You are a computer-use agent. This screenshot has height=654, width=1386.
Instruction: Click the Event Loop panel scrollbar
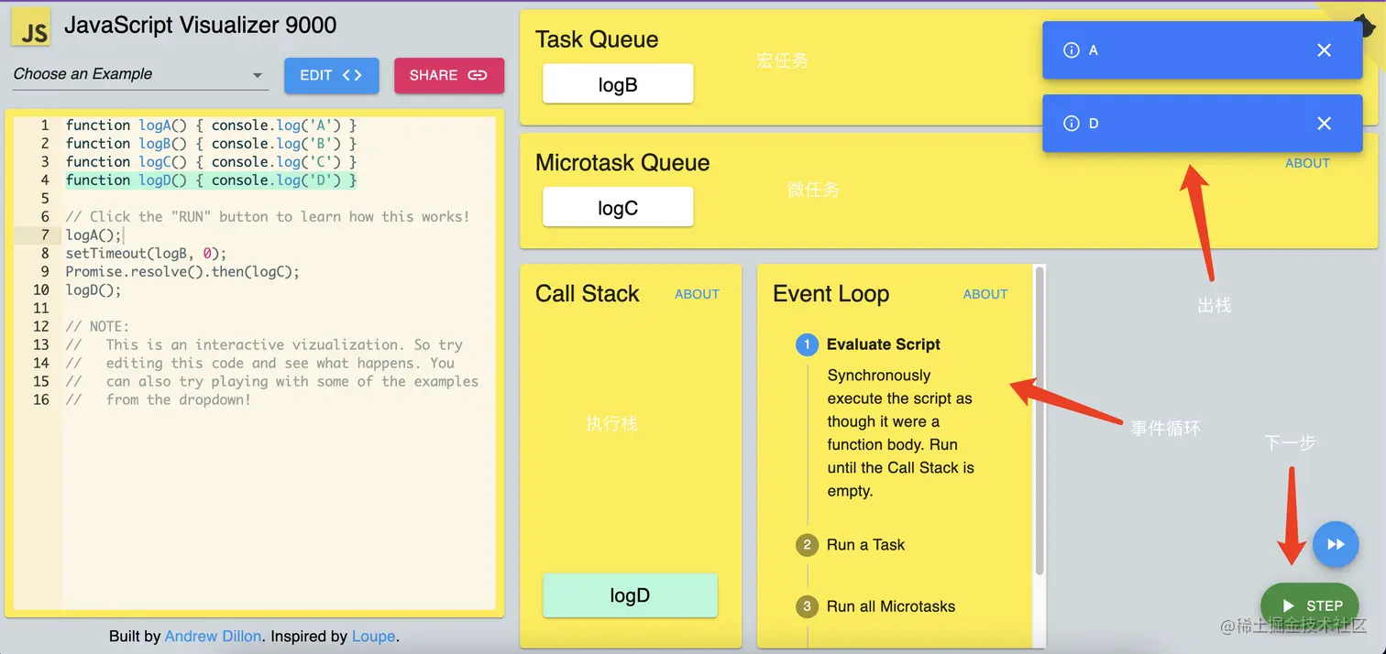pyautogui.click(x=1039, y=421)
